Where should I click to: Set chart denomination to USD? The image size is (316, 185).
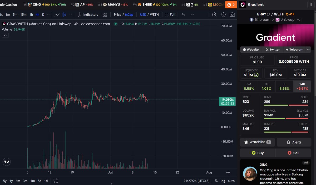143,15
